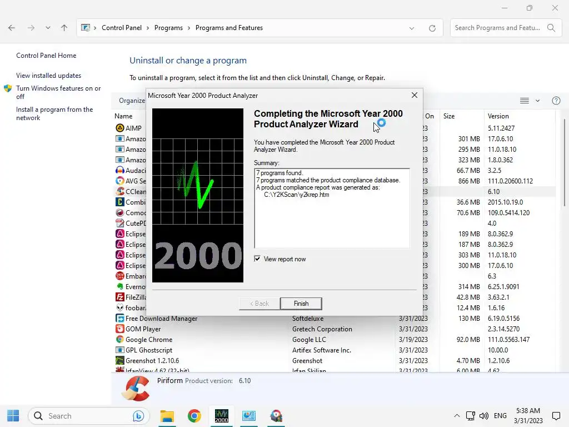Expand the address bar history dropdown
This screenshot has width=569, height=427.
pos(412,28)
